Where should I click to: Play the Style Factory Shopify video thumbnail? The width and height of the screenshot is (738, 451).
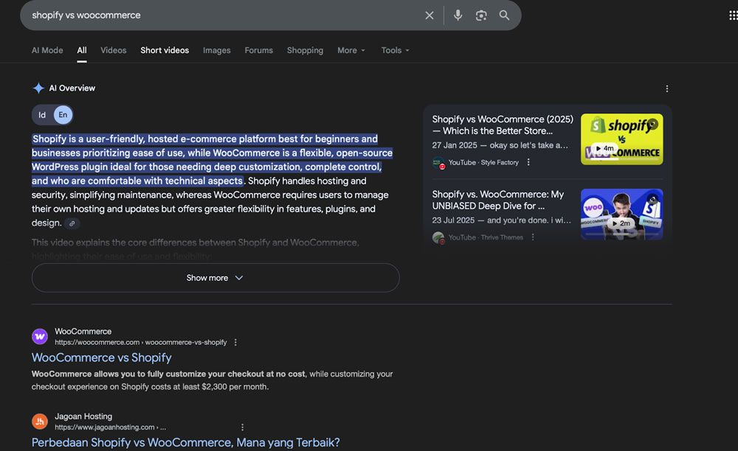point(621,139)
